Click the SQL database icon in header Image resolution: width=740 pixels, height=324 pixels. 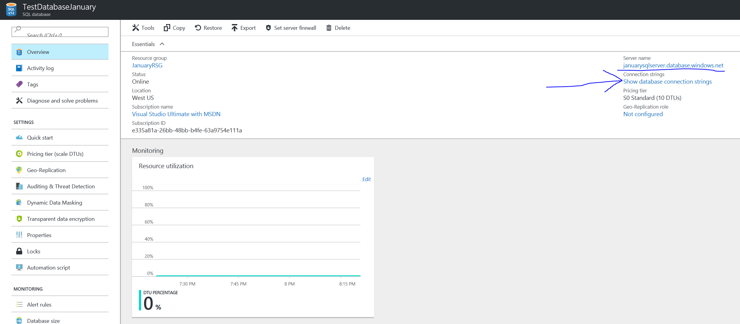tap(11, 9)
